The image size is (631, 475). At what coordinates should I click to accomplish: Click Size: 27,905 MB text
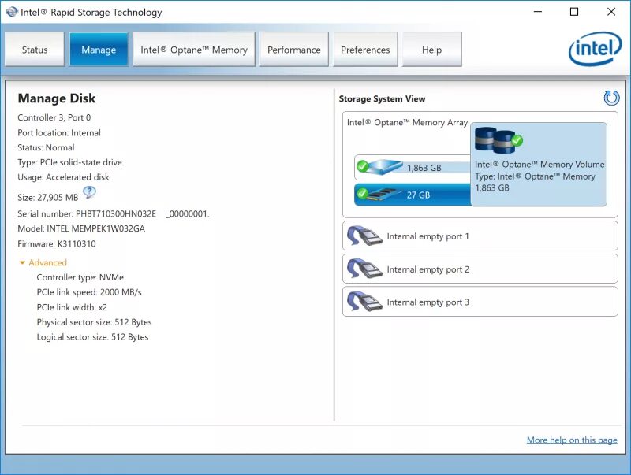(48, 197)
